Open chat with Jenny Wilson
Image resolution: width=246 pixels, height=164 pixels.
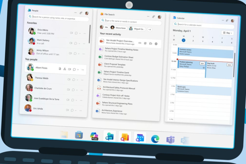click(x=75, y=54)
